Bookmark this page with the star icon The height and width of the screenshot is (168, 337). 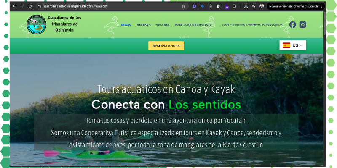pyautogui.click(x=183, y=6)
